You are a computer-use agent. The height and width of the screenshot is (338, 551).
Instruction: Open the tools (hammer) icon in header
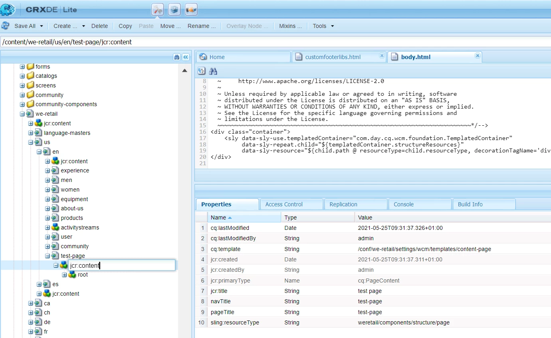(x=158, y=10)
